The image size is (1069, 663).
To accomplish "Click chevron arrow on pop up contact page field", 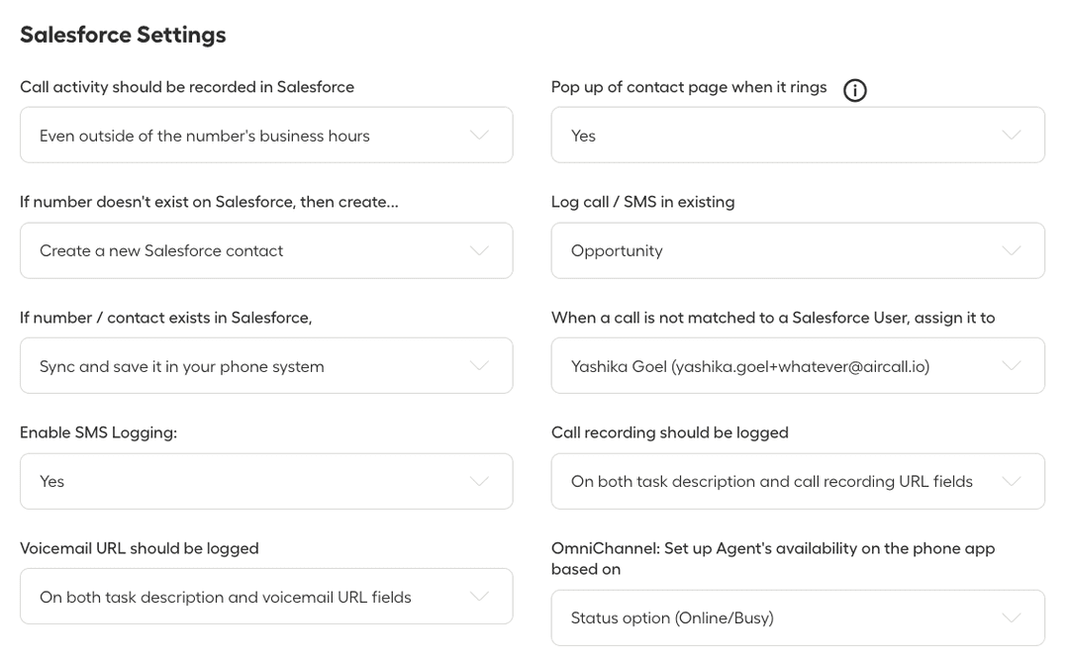I will pos(1011,135).
